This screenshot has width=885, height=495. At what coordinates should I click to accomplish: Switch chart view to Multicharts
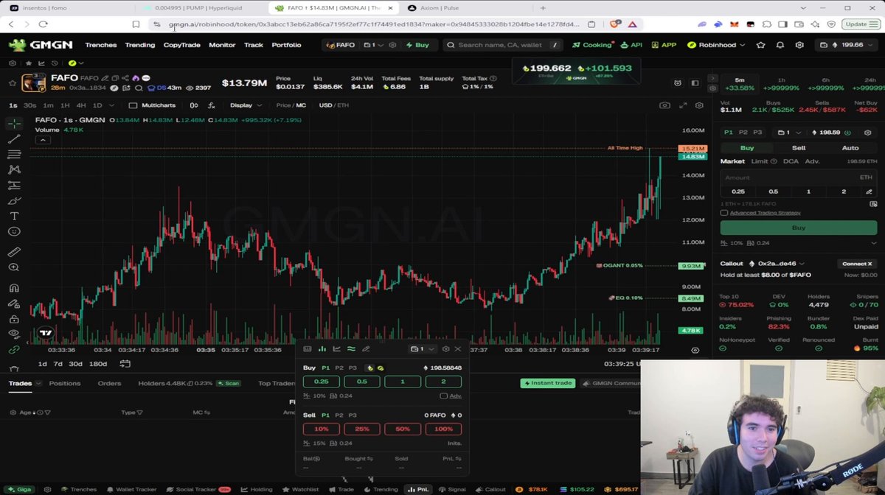coord(153,105)
